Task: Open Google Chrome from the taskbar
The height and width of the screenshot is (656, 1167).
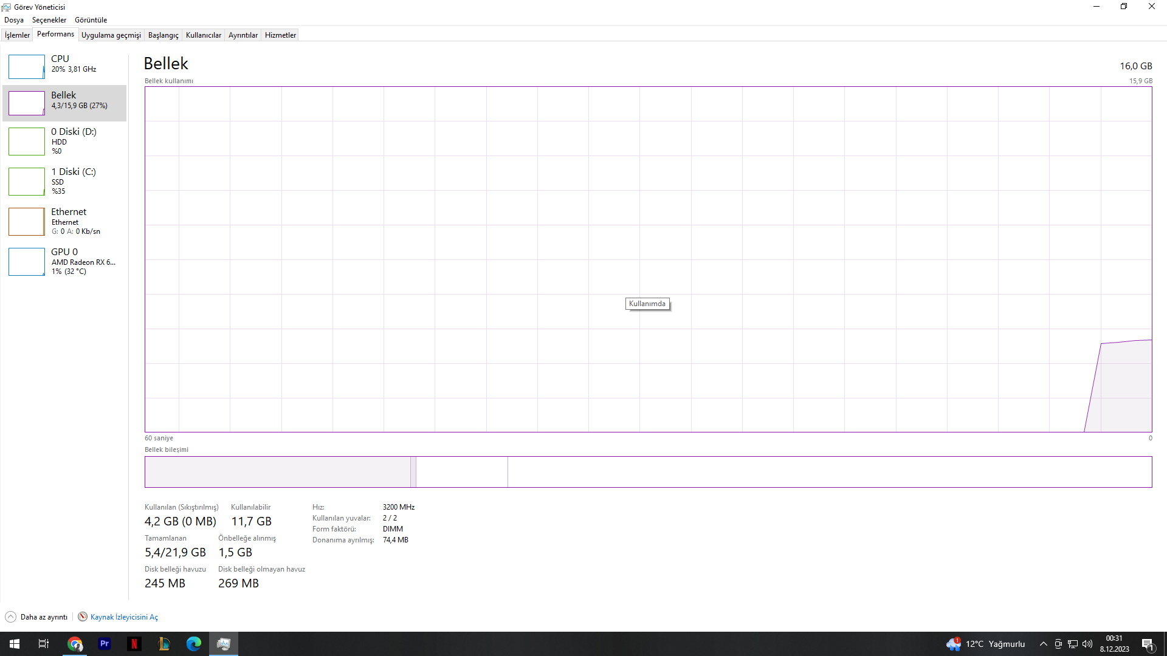Action: click(x=75, y=644)
